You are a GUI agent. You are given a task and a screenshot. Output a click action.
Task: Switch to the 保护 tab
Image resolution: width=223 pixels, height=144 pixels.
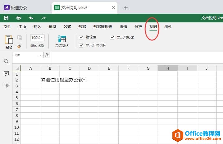click(x=138, y=27)
